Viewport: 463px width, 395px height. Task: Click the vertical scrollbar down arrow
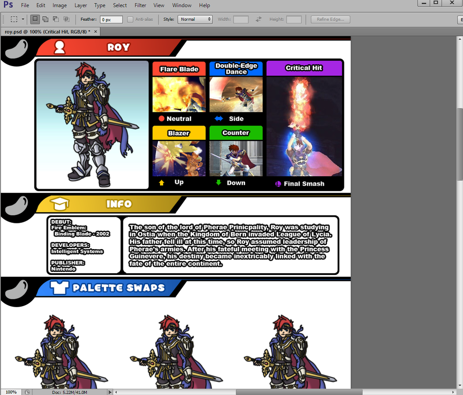(460, 386)
